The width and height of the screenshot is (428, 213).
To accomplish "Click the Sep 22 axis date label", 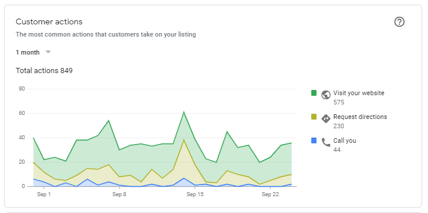I will (x=270, y=194).
